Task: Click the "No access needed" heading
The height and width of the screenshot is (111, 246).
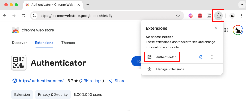Action: click(160, 37)
